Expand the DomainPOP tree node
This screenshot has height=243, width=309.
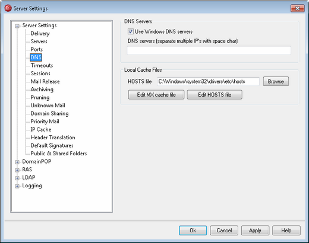tap(17, 162)
